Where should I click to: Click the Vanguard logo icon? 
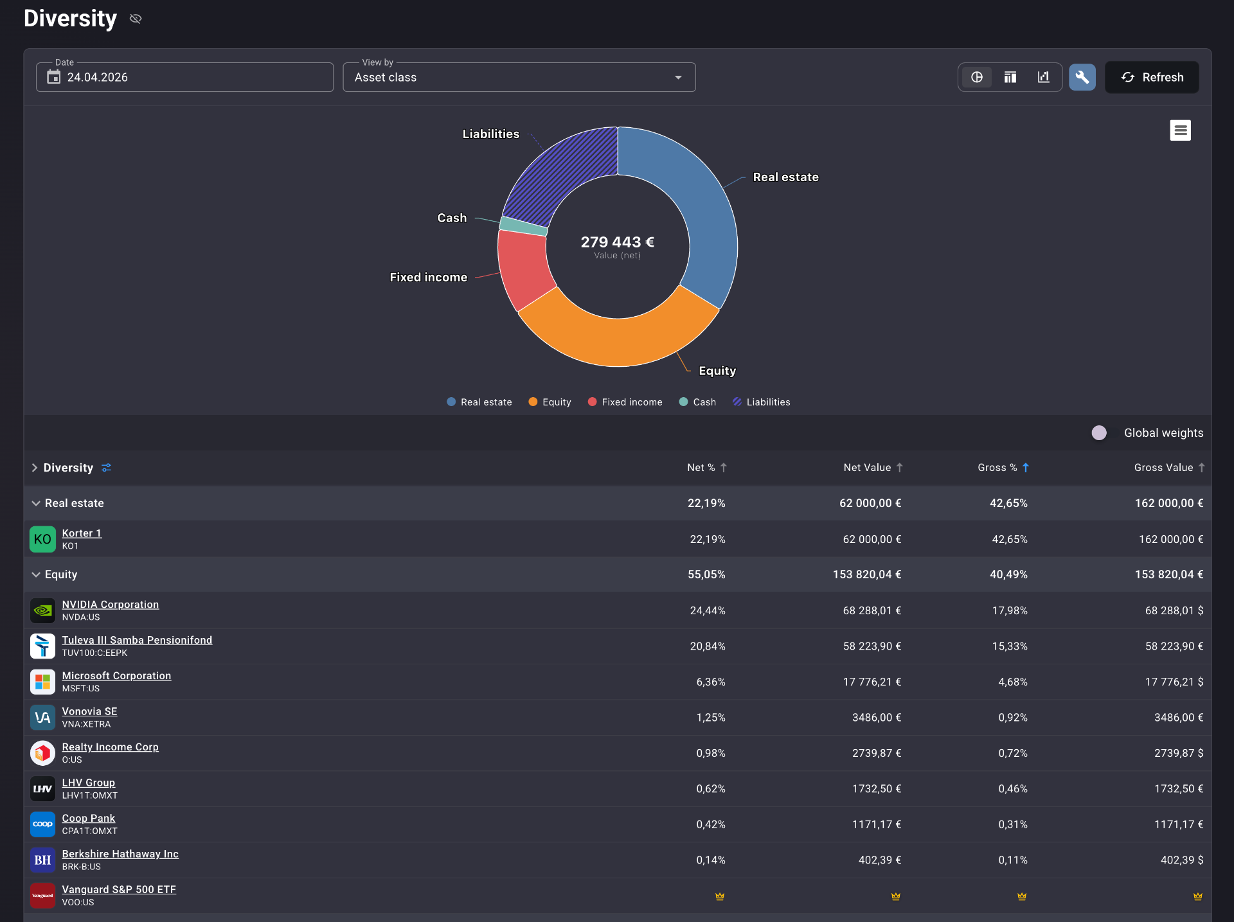click(43, 896)
